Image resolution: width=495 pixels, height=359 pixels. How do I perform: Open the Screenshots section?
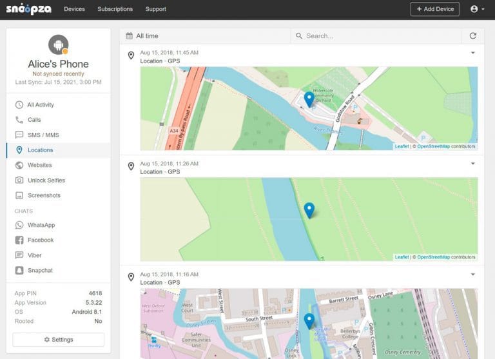(x=59, y=195)
